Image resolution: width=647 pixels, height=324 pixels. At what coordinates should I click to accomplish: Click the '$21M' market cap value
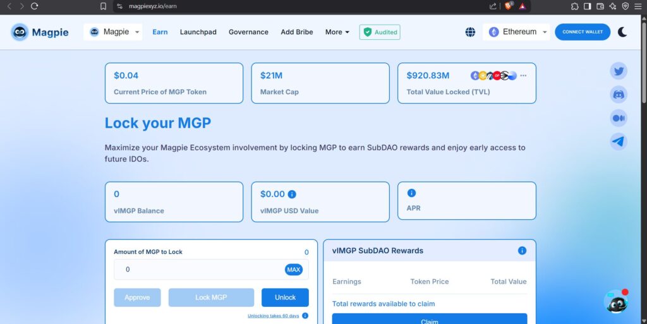[x=271, y=75]
